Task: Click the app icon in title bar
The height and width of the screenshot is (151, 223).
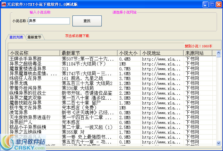Action: [x=3, y=4]
